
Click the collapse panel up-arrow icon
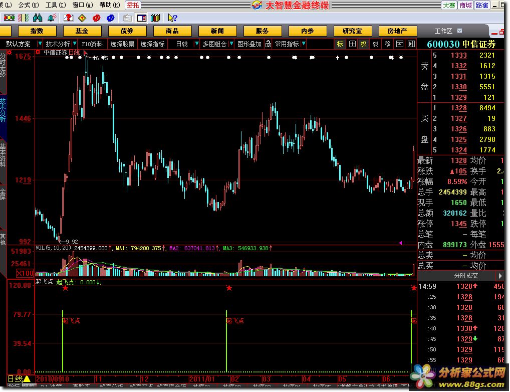(399, 44)
